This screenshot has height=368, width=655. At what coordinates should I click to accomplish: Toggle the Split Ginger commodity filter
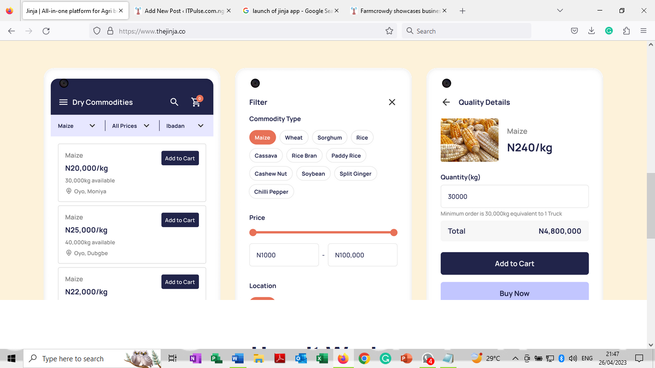click(x=355, y=173)
